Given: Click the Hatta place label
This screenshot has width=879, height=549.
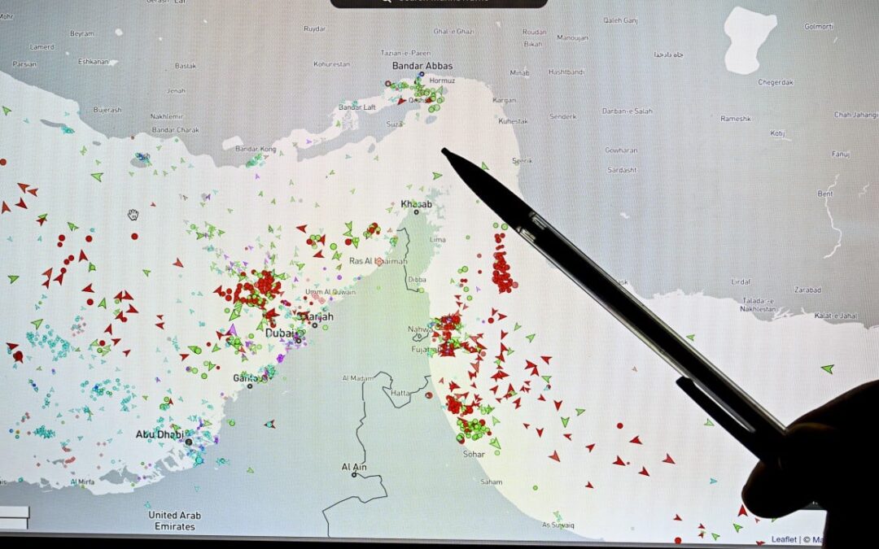Looking at the screenshot, I should click(400, 392).
